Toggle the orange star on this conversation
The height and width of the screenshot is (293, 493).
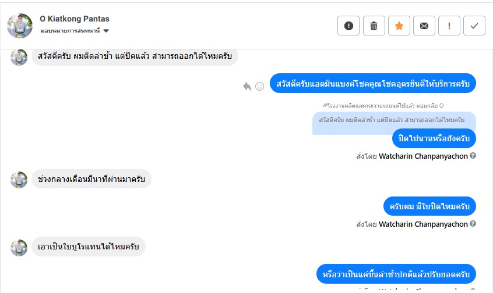(399, 26)
